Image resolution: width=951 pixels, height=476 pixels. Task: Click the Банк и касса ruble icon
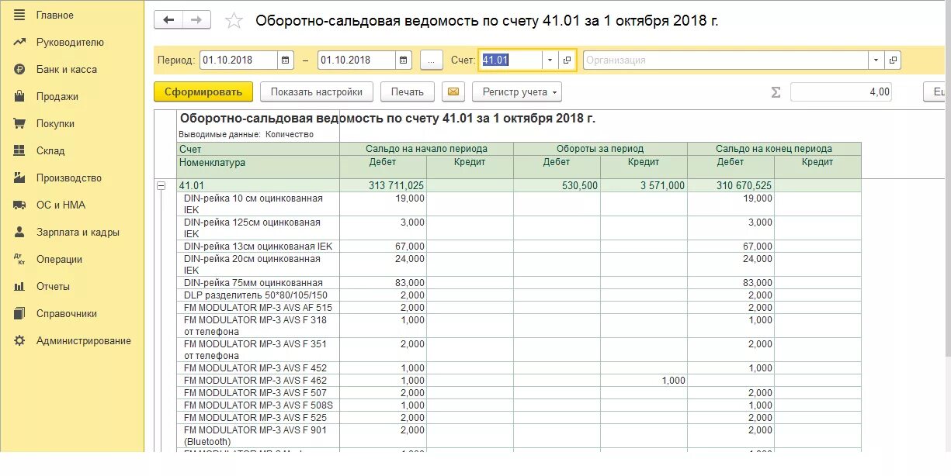(19, 70)
